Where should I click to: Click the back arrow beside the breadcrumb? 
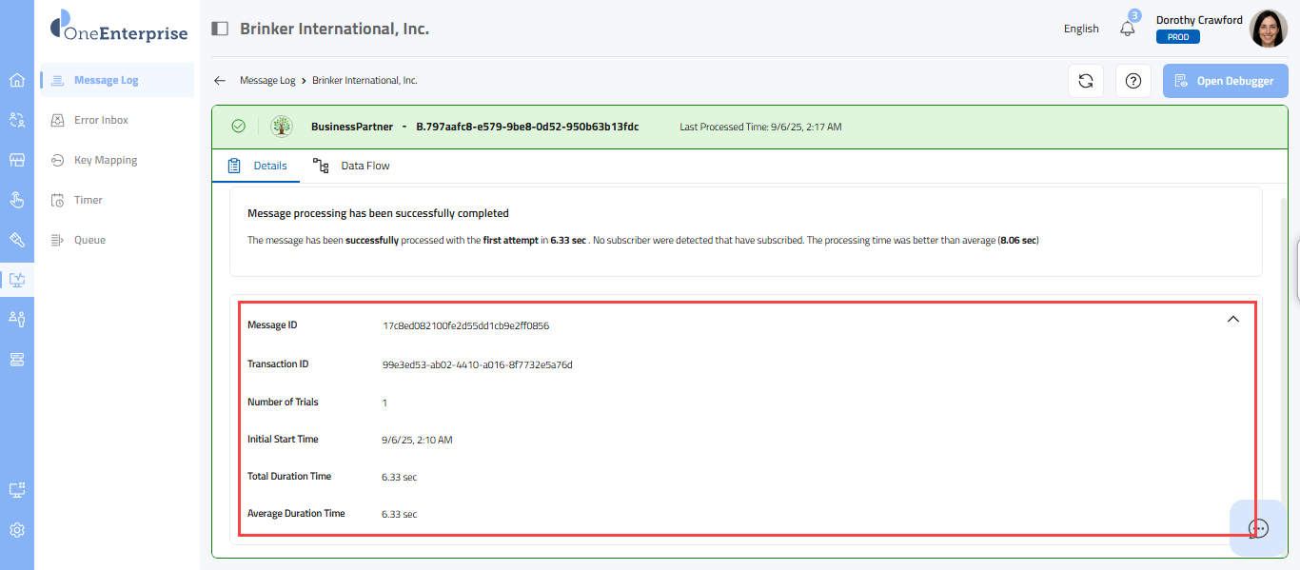pos(220,81)
